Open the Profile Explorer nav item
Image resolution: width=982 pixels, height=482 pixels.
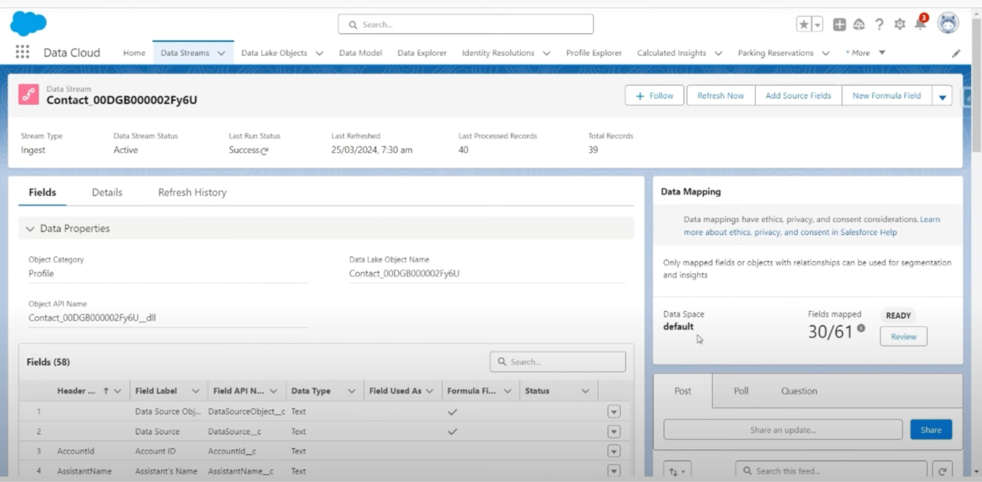(593, 53)
